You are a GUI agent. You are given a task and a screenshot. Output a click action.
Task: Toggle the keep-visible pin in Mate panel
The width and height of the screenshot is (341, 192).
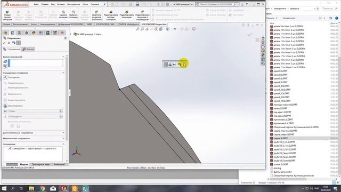[x=19, y=43]
